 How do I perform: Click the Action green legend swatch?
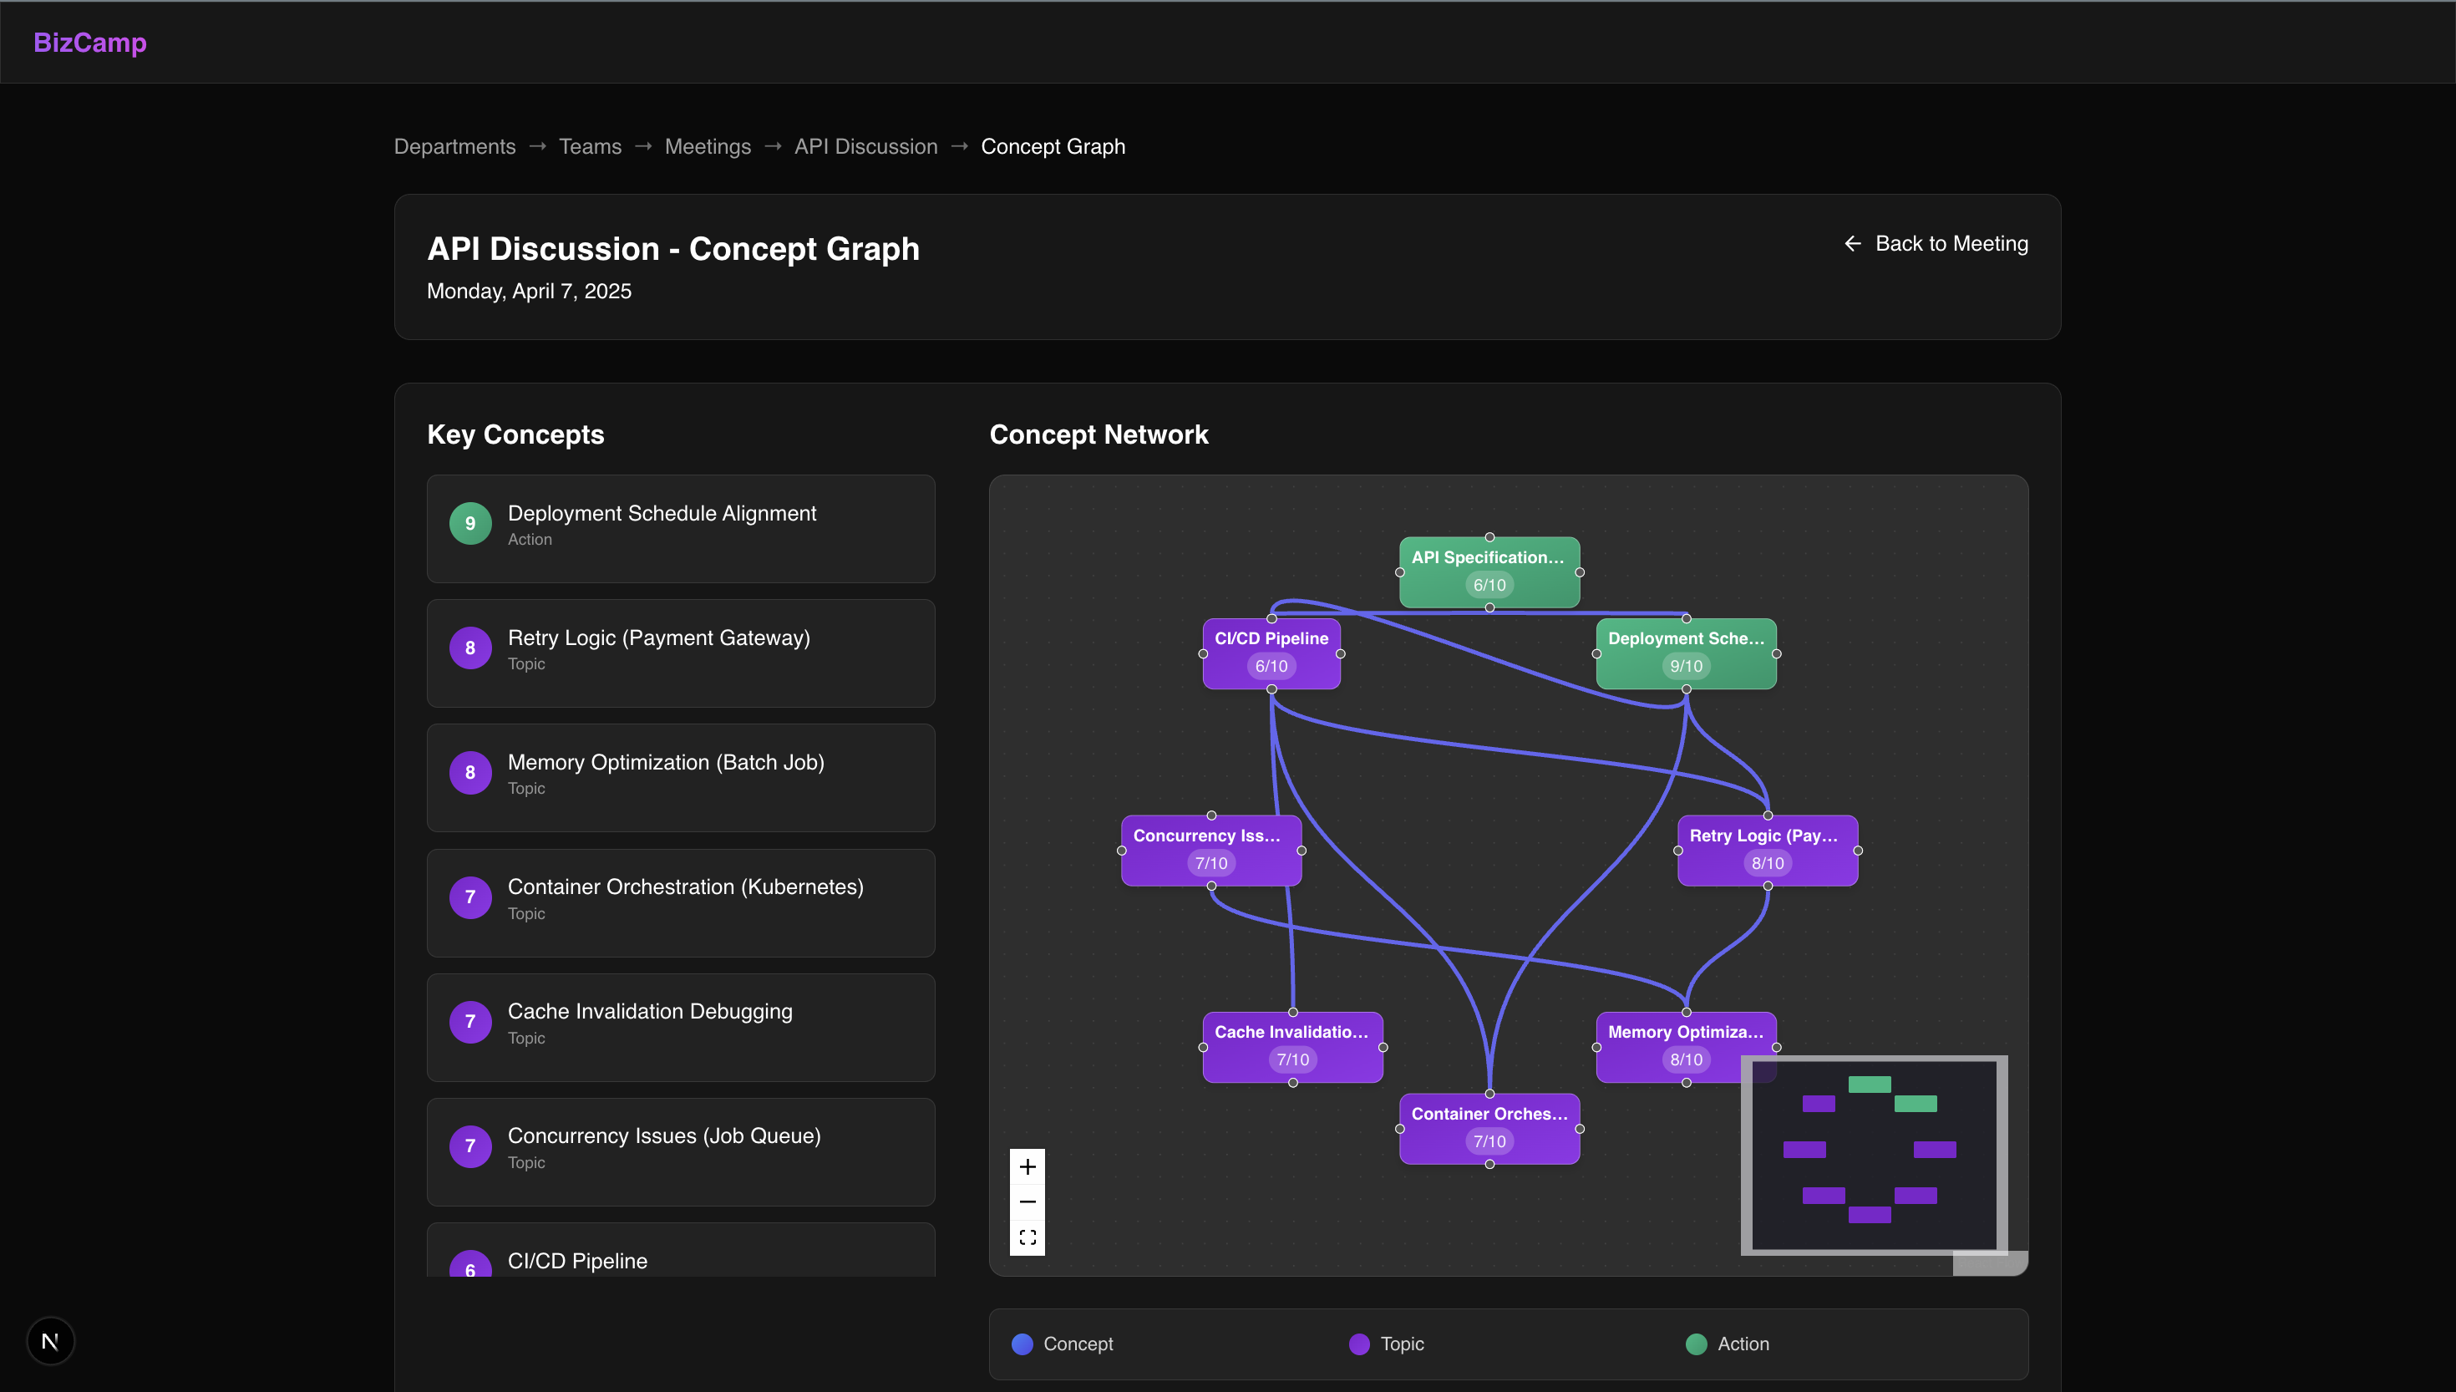(1697, 1344)
